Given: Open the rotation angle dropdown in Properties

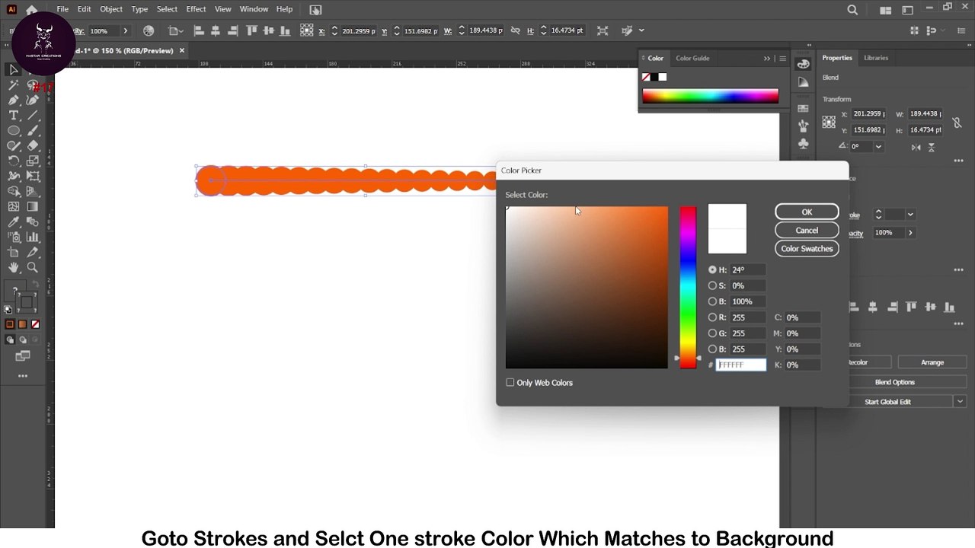Looking at the screenshot, I should (x=878, y=146).
